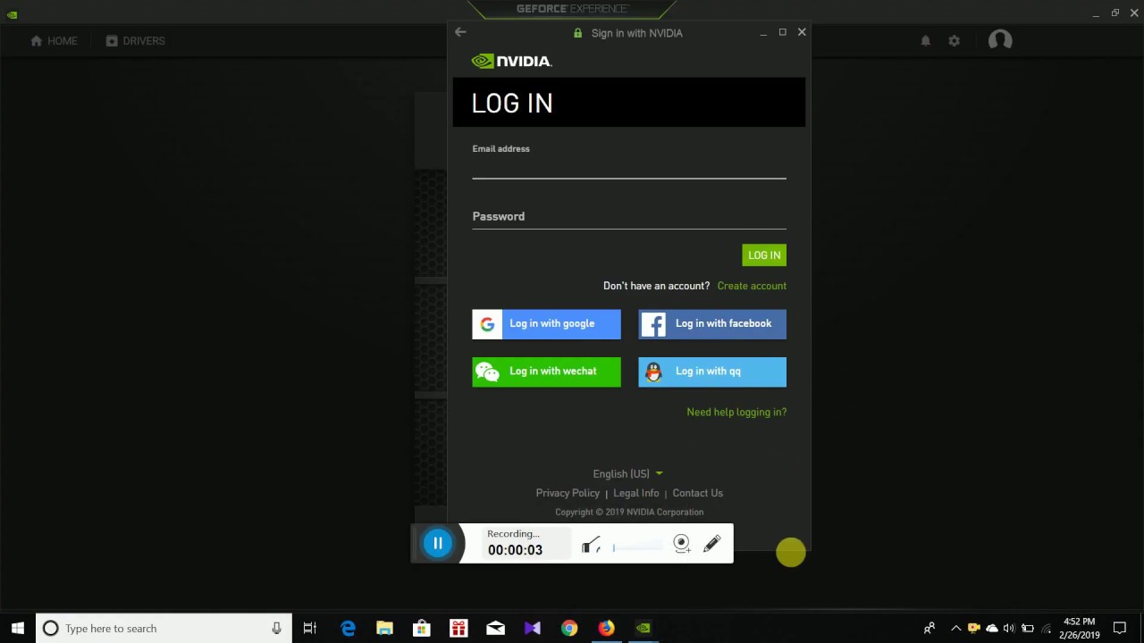Switch to the DRIVERS tab in GeForce Experience

click(x=135, y=41)
